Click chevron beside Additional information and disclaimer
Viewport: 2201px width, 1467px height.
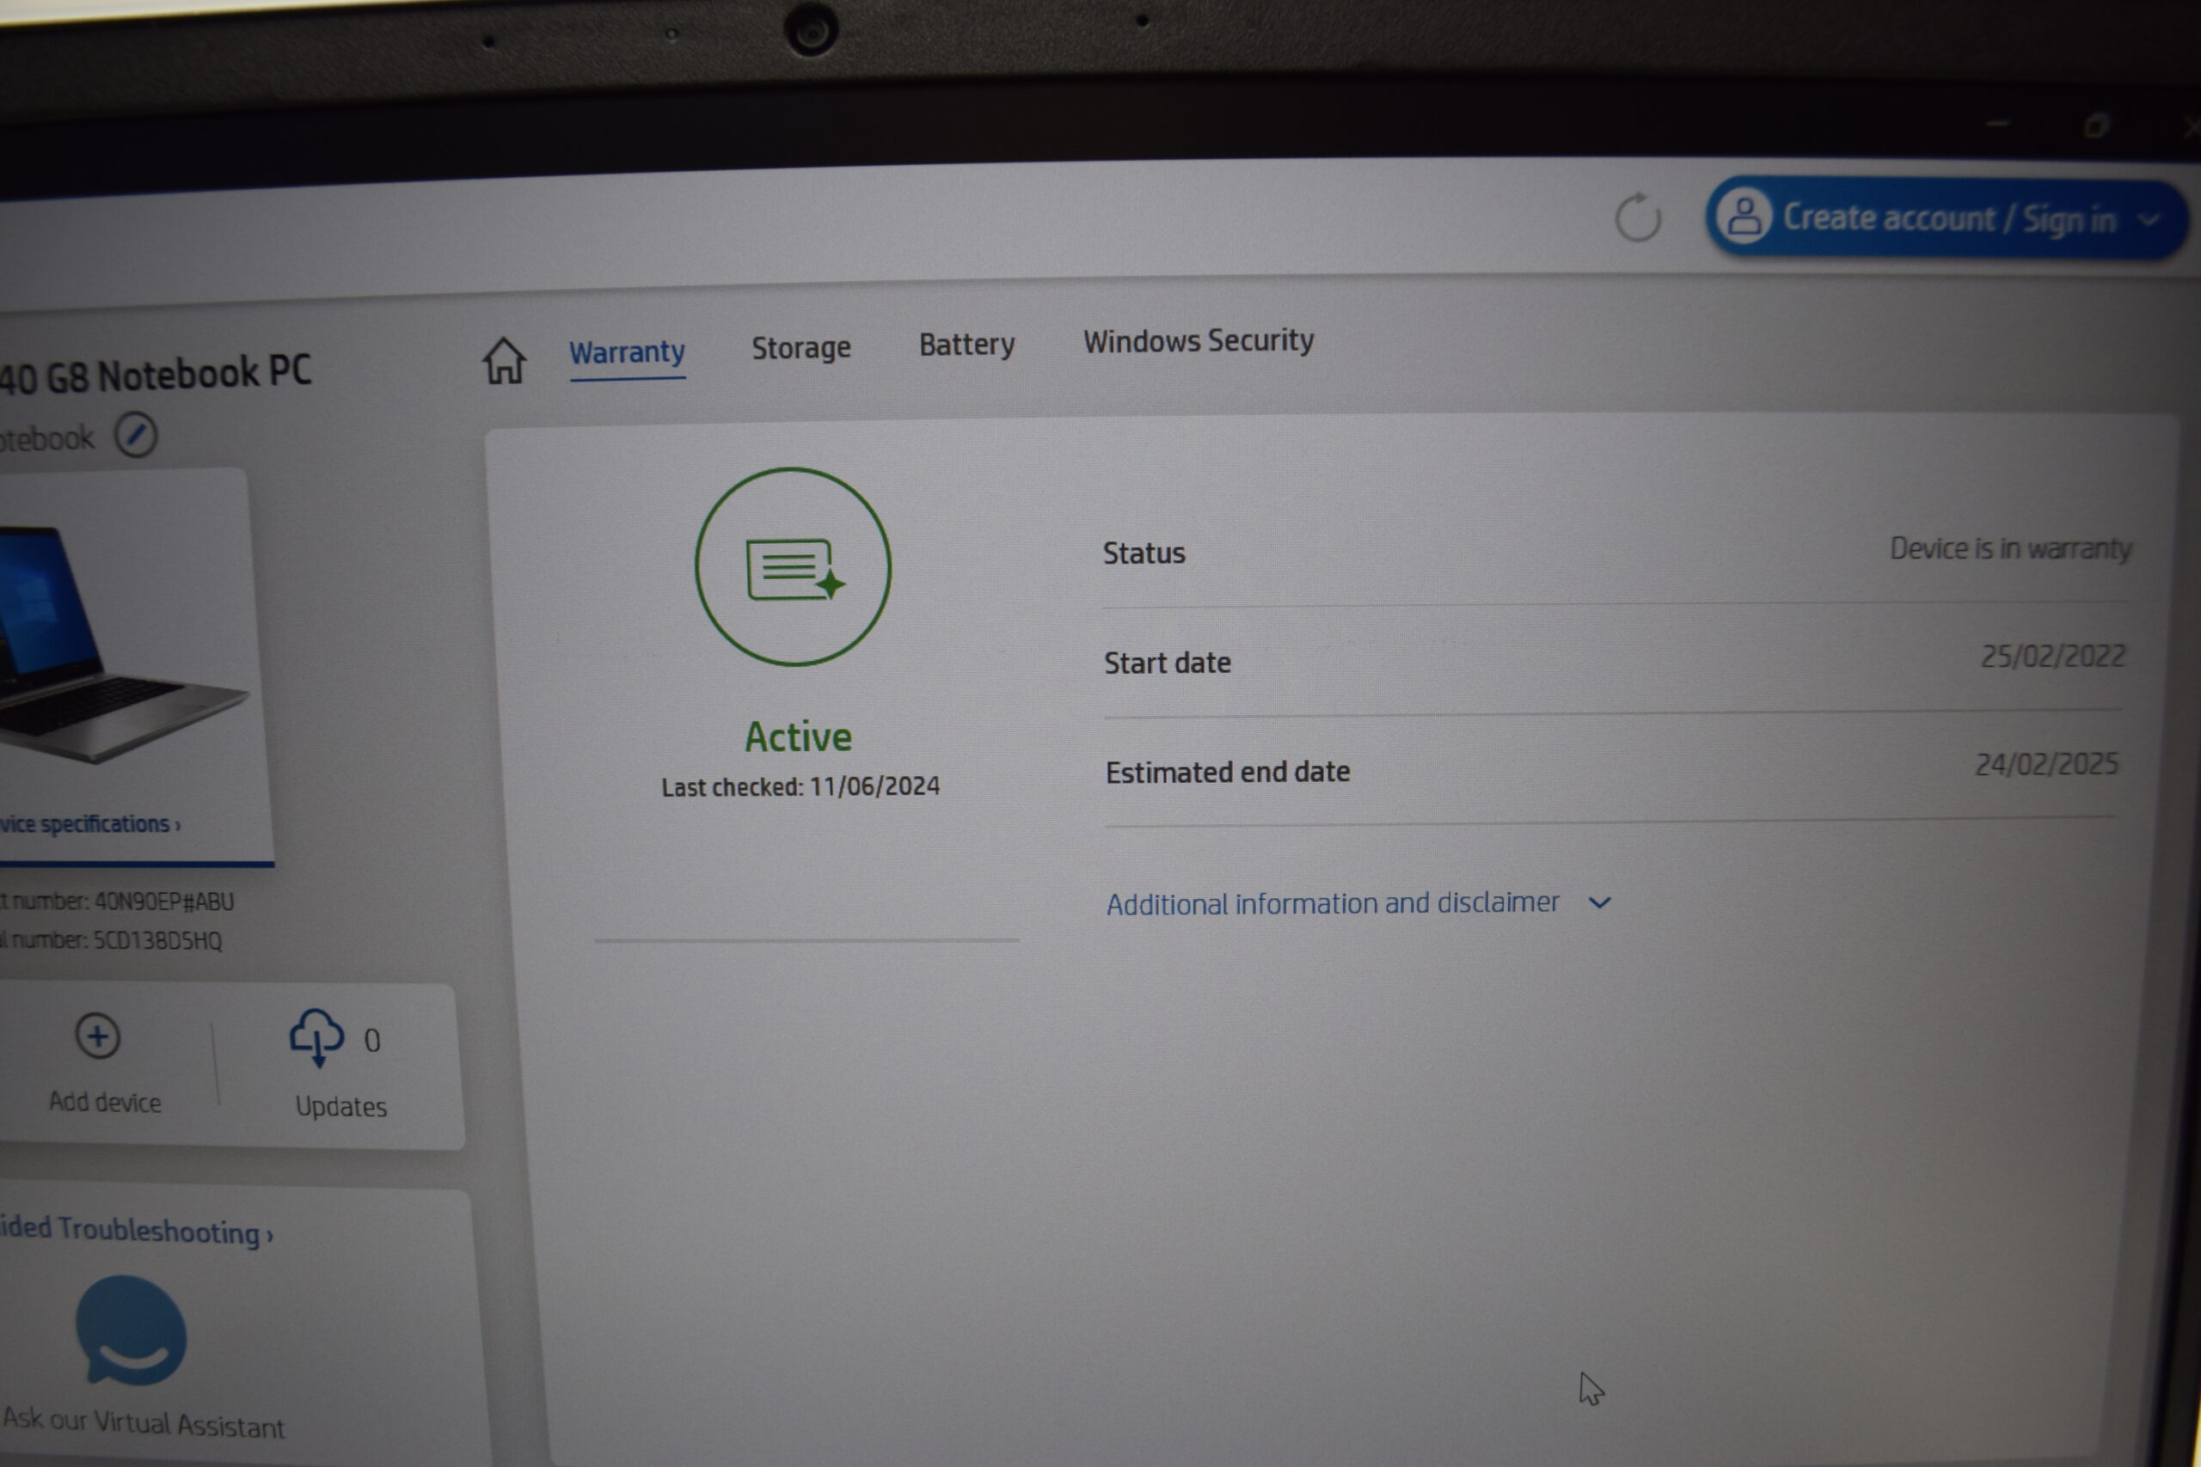[x=1600, y=903]
